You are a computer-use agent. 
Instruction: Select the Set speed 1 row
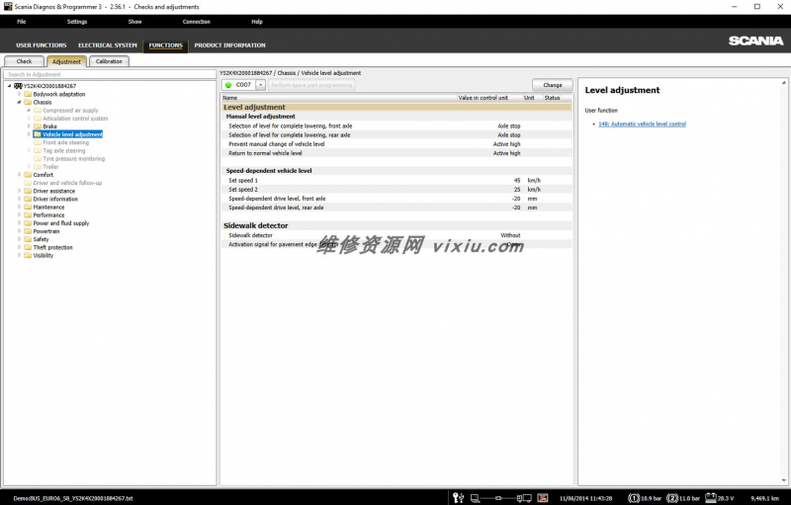pos(396,181)
